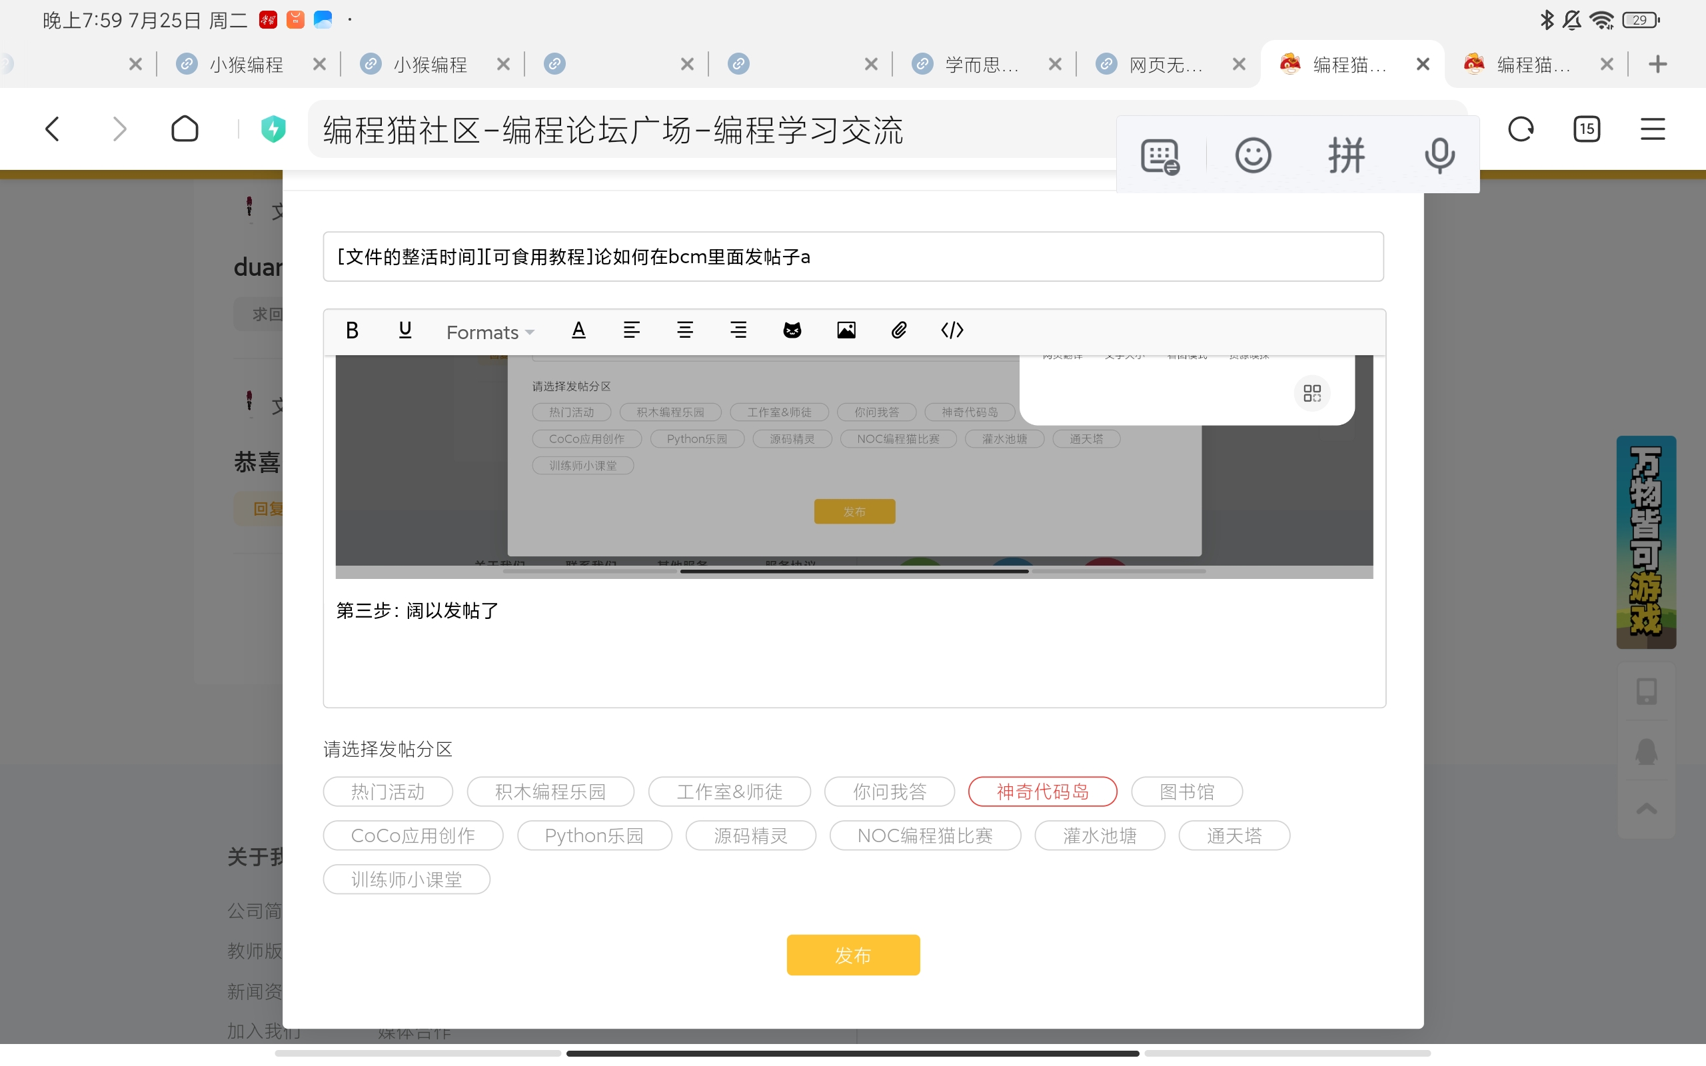This screenshot has height=1066, width=1706.
Task: Open the emoji keyboard
Action: pyautogui.click(x=1253, y=155)
